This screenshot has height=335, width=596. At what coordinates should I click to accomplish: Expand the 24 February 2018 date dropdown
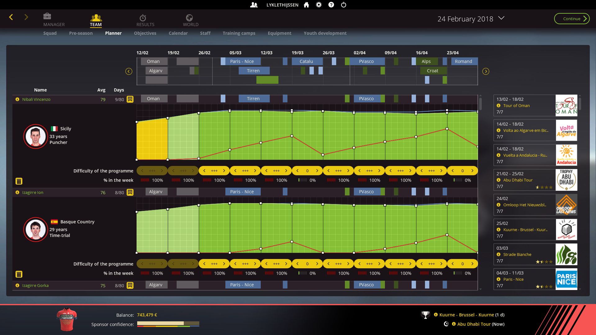point(501,18)
